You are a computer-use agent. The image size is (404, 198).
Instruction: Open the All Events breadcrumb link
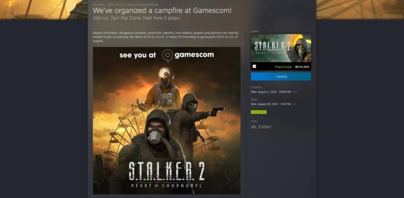[x=99, y=5]
